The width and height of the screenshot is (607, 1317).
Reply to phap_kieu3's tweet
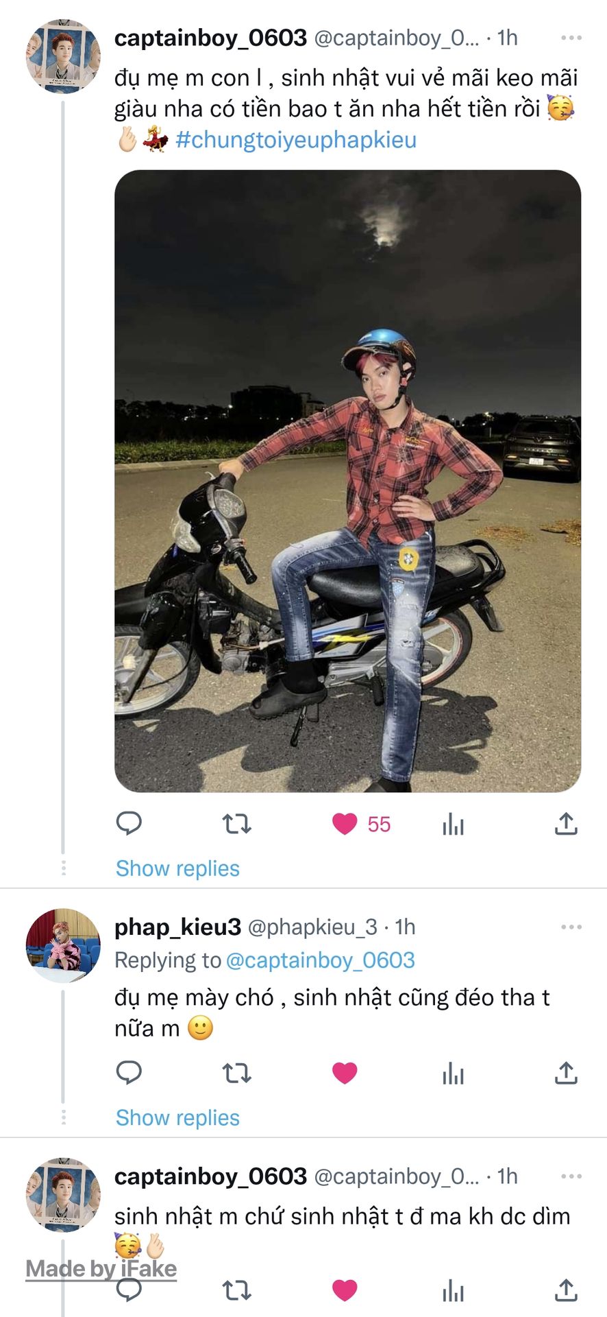click(x=129, y=1072)
